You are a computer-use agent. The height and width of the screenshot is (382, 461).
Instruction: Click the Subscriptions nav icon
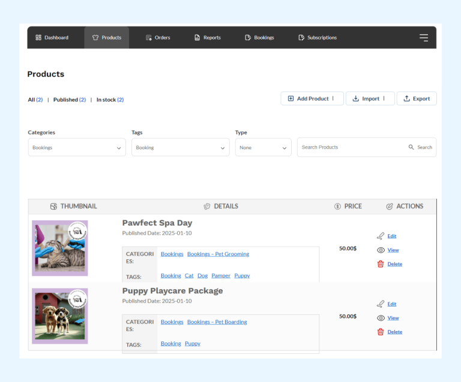tap(301, 38)
